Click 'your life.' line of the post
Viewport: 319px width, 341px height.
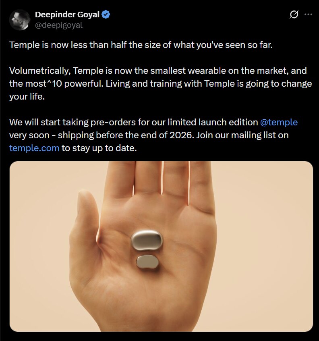[27, 97]
